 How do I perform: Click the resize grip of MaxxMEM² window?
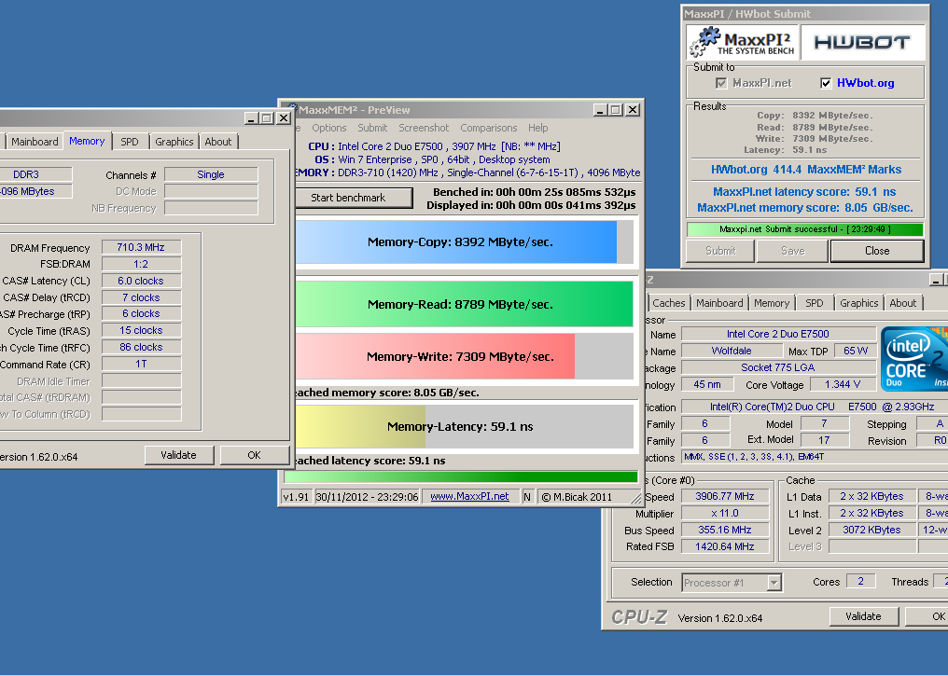pyautogui.click(x=636, y=499)
